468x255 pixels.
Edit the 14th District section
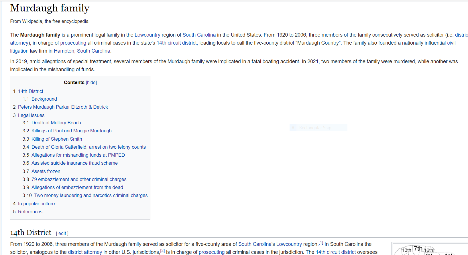[x=62, y=233]
